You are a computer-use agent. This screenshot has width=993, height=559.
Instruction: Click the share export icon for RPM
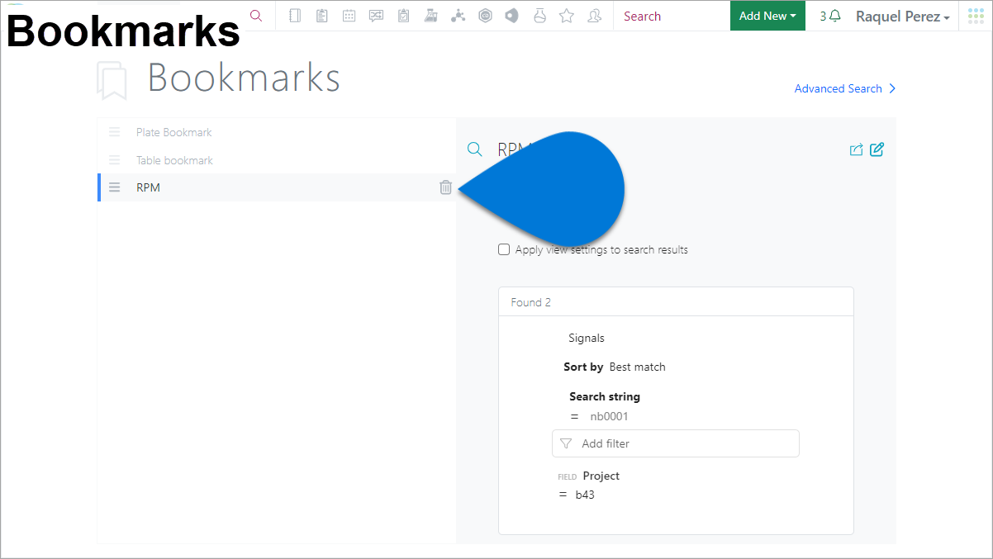point(856,149)
